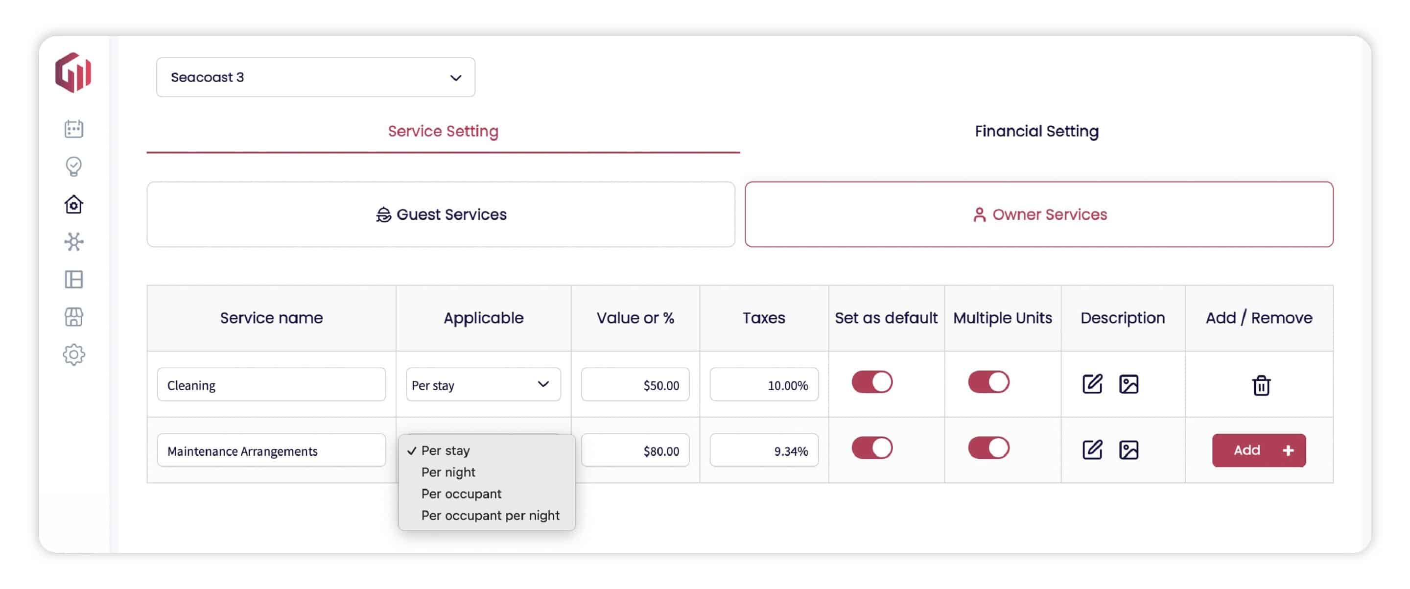Delete the Cleaning service row
This screenshot has height=589, width=1410.
pyautogui.click(x=1261, y=385)
